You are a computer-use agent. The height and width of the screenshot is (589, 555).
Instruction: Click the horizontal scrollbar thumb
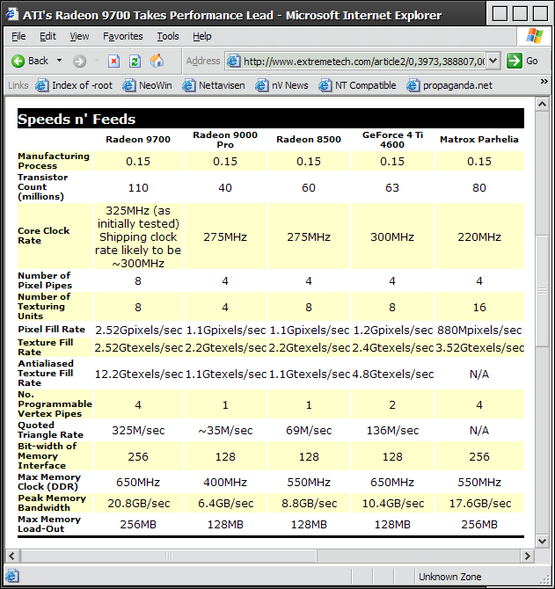[x=169, y=556]
